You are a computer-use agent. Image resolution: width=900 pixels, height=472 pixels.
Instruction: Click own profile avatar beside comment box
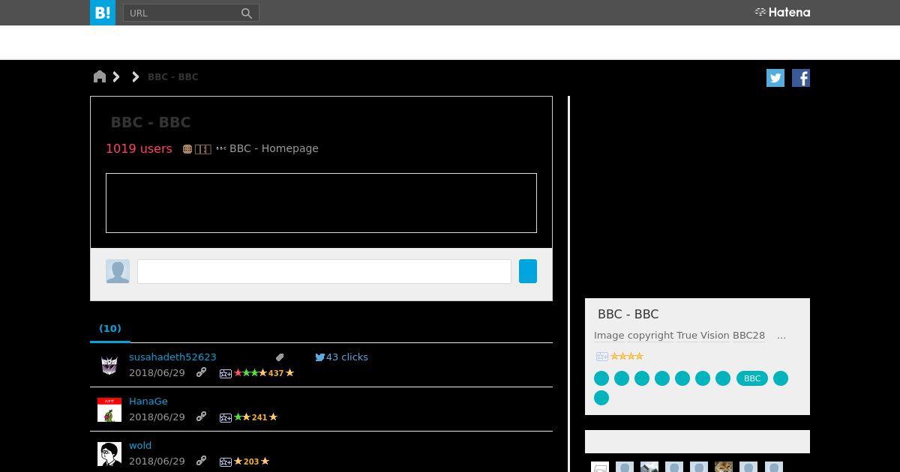pyautogui.click(x=118, y=271)
